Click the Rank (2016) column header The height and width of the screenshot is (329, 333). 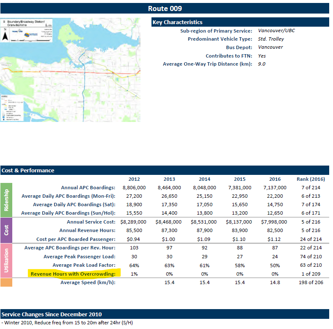click(x=311, y=179)
